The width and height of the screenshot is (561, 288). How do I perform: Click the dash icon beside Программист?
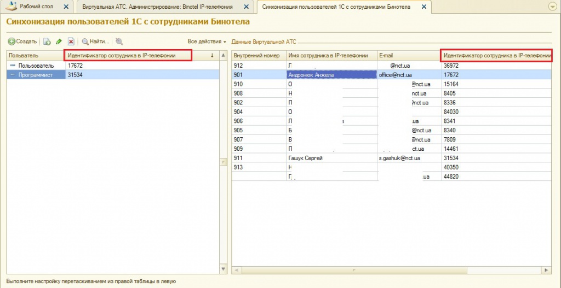pos(13,75)
